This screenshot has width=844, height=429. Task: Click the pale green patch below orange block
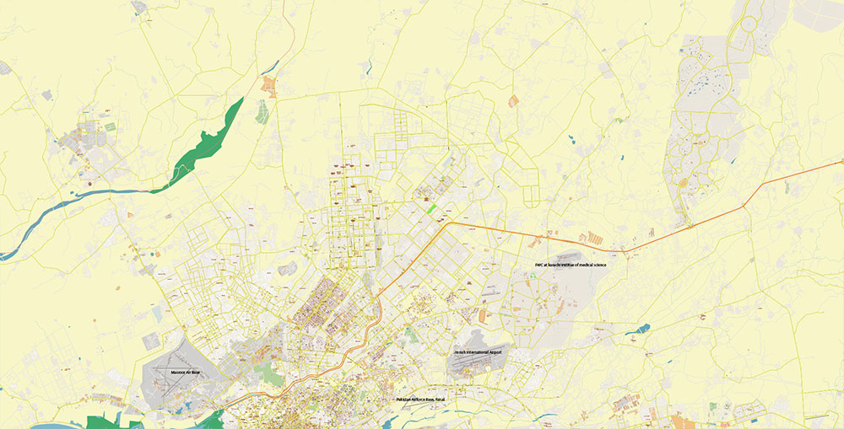coord(262,112)
